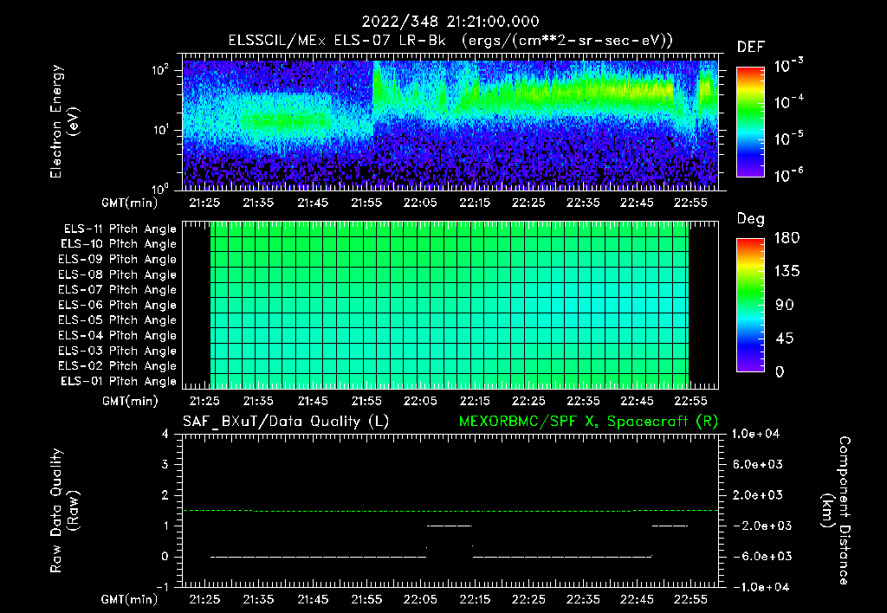
Task: Click tick label -1 on data quality axis
Action: pos(162,587)
